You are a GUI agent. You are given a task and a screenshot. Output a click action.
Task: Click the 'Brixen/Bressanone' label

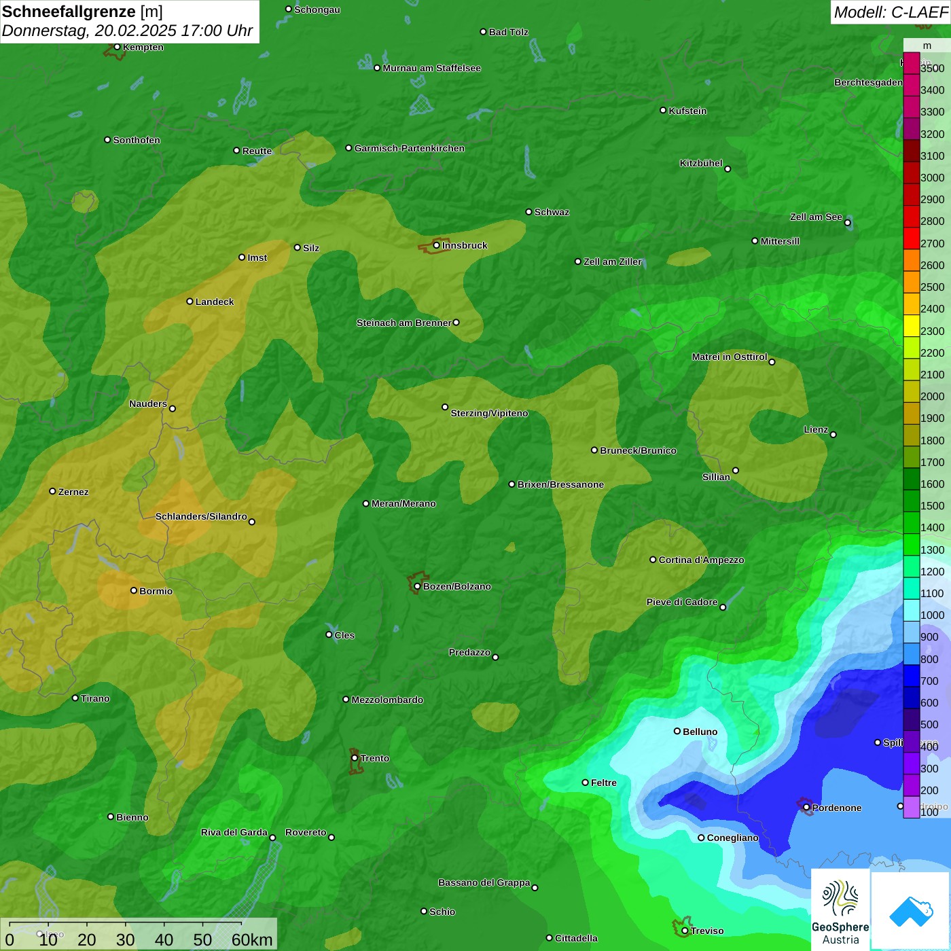click(561, 484)
